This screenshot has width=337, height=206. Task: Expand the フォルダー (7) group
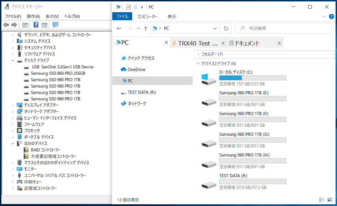pyautogui.click(x=198, y=54)
